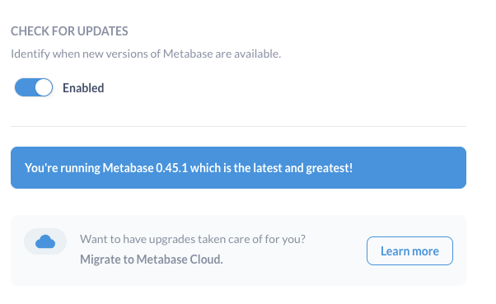This screenshot has width=496, height=304.
Task: Click the Want to have upgrades question text
Action: 193,239
